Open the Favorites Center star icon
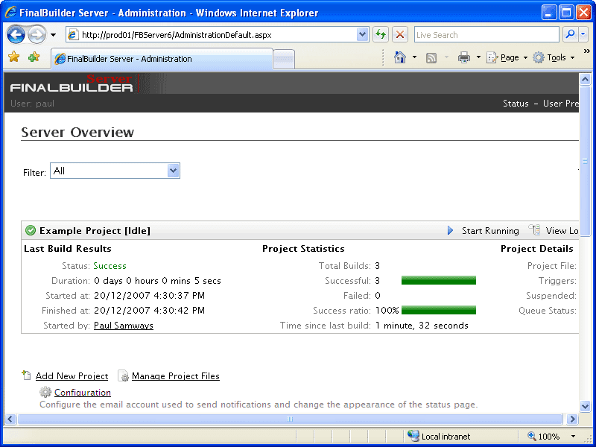Screen dimensions: 596x447 tap(13, 57)
